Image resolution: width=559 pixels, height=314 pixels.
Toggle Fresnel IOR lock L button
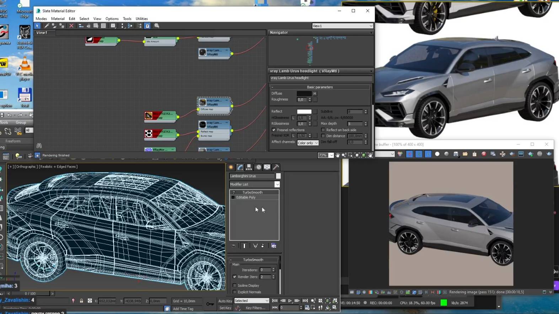click(293, 136)
